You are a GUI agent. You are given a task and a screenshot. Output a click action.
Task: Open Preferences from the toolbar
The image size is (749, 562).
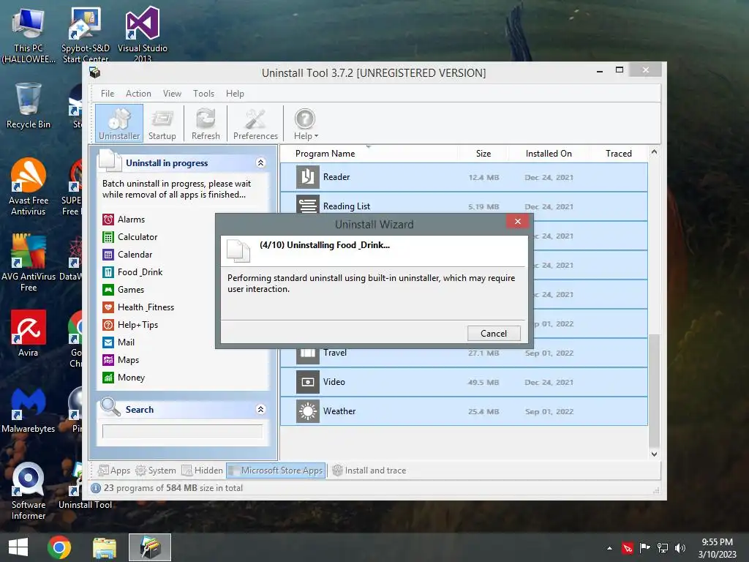pyautogui.click(x=255, y=123)
